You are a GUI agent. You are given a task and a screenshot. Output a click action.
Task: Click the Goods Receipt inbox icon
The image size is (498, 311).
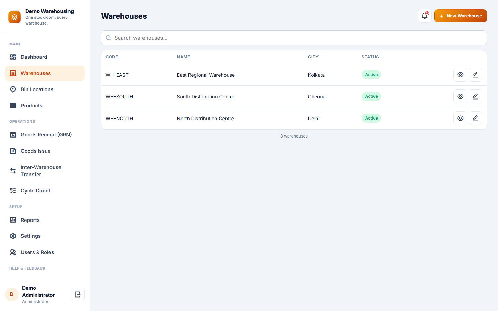13,135
